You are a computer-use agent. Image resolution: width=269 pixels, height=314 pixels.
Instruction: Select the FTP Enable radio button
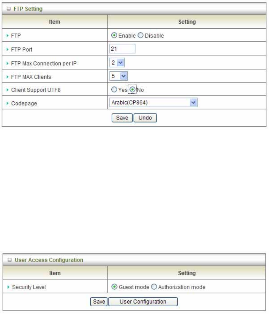coord(114,35)
